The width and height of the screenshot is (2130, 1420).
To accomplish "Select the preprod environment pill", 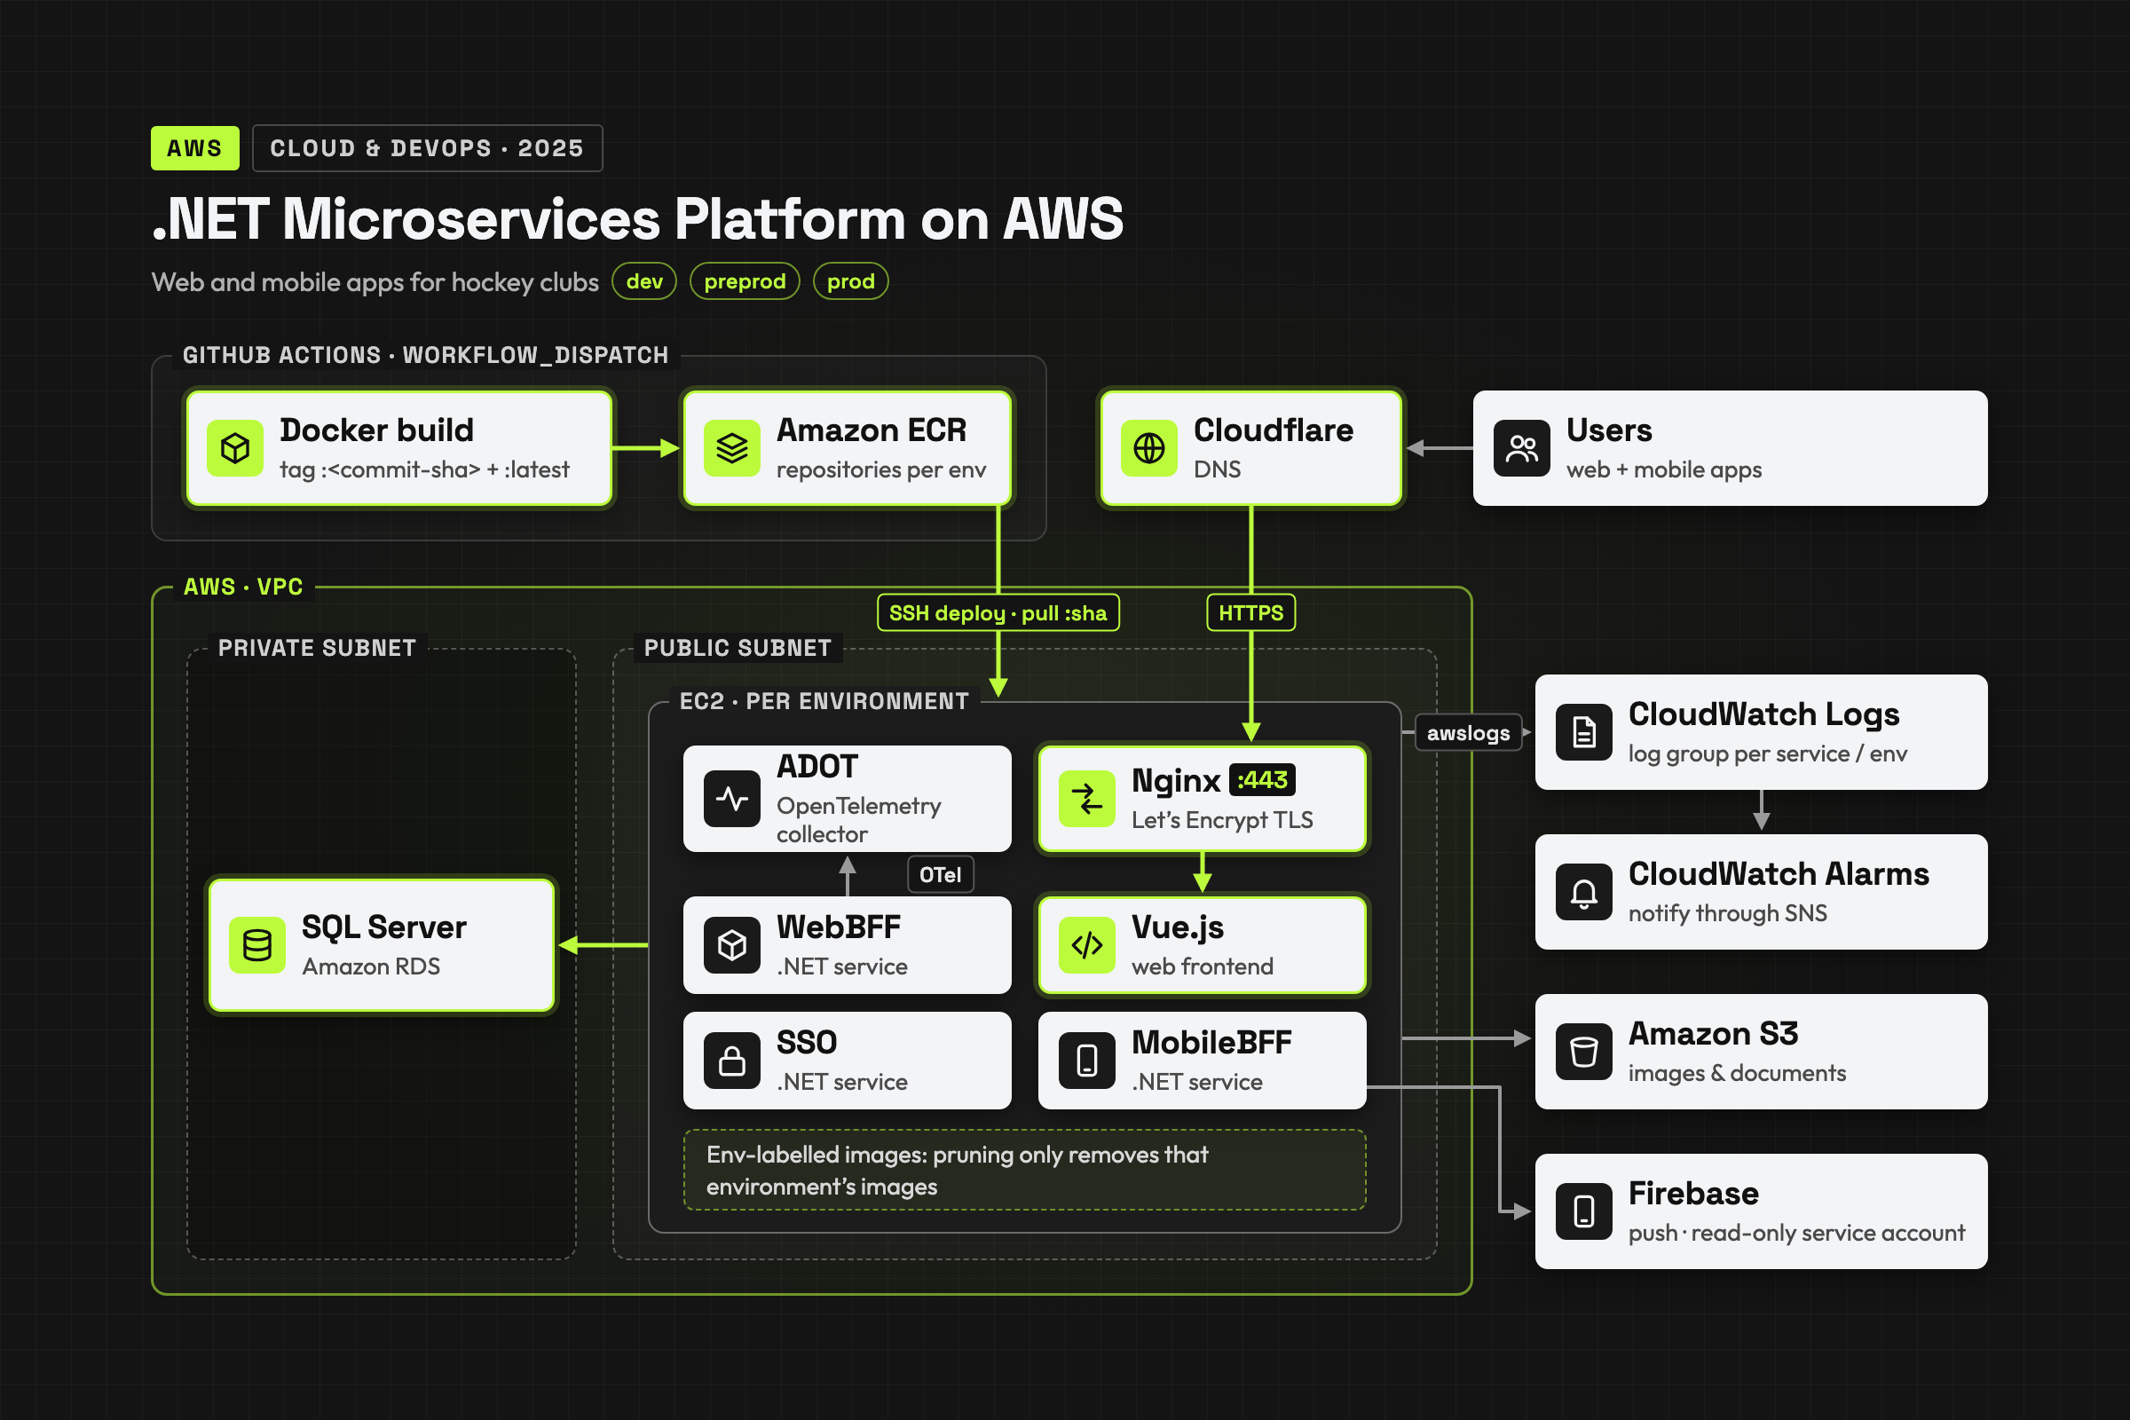I will click(745, 281).
